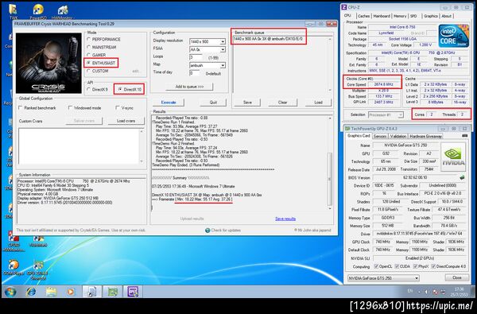The width and height of the screenshot is (477, 314).
Task: Switch to CPU-Z Mainboard tab
Action: 382,16
